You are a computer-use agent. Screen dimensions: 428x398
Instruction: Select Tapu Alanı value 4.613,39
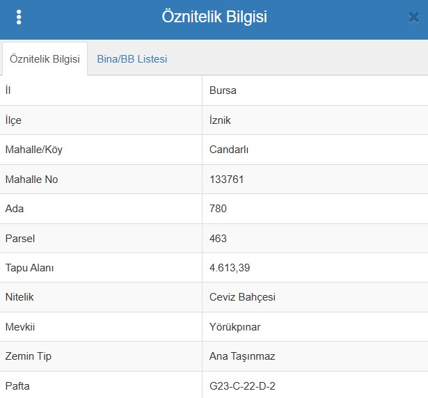click(x=230, y=268)
